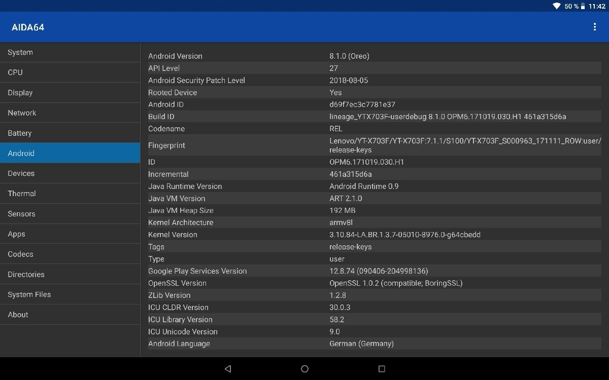Select the Android Security Patch Level label
Image resolution: width=609 pixels, height=380 pixels.
196,81
